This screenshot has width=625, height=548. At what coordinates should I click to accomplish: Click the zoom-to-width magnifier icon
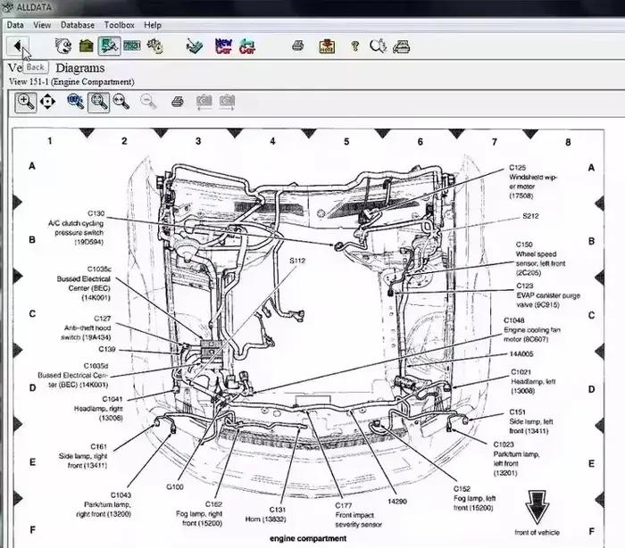[121, 101]
